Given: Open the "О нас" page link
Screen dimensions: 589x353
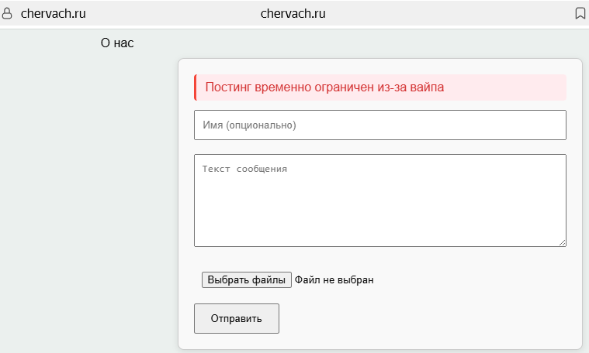Looking at the screenshot, I should (117, 43).
